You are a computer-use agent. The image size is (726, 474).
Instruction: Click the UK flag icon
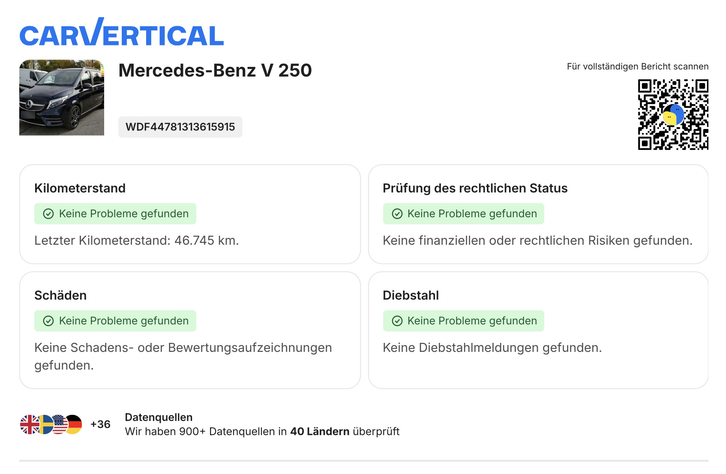[29, 425]
